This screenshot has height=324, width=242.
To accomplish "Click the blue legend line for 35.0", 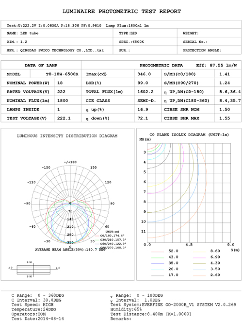I will (158, 264).
